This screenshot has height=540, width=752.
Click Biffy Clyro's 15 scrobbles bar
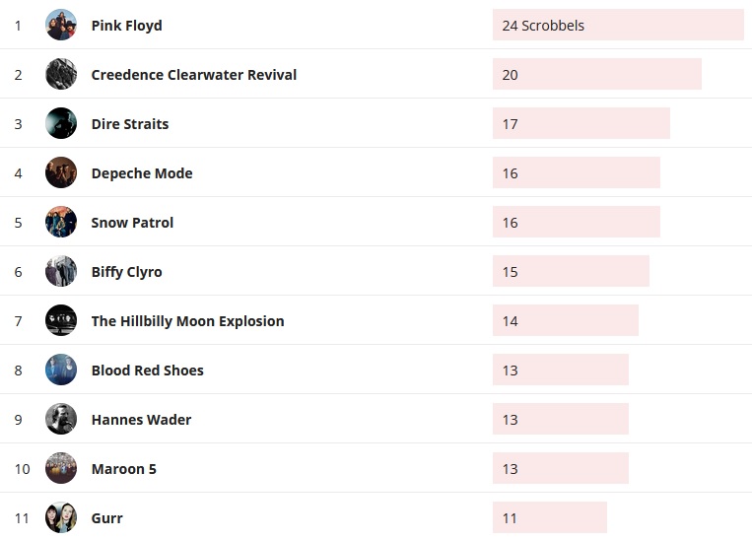pyautogui.click(x=571, y=272)
